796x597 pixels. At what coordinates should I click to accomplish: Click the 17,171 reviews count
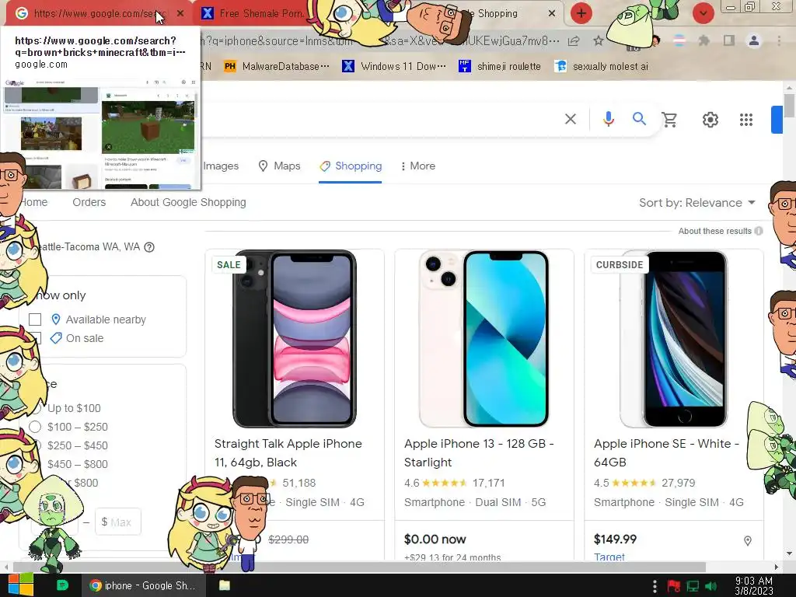tap(488, 483)
